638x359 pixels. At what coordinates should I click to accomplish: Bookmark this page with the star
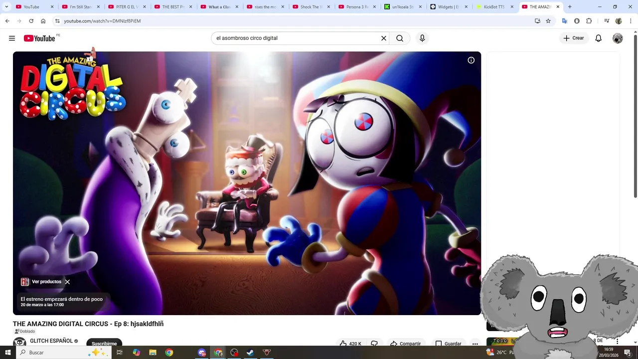point(548,21)
